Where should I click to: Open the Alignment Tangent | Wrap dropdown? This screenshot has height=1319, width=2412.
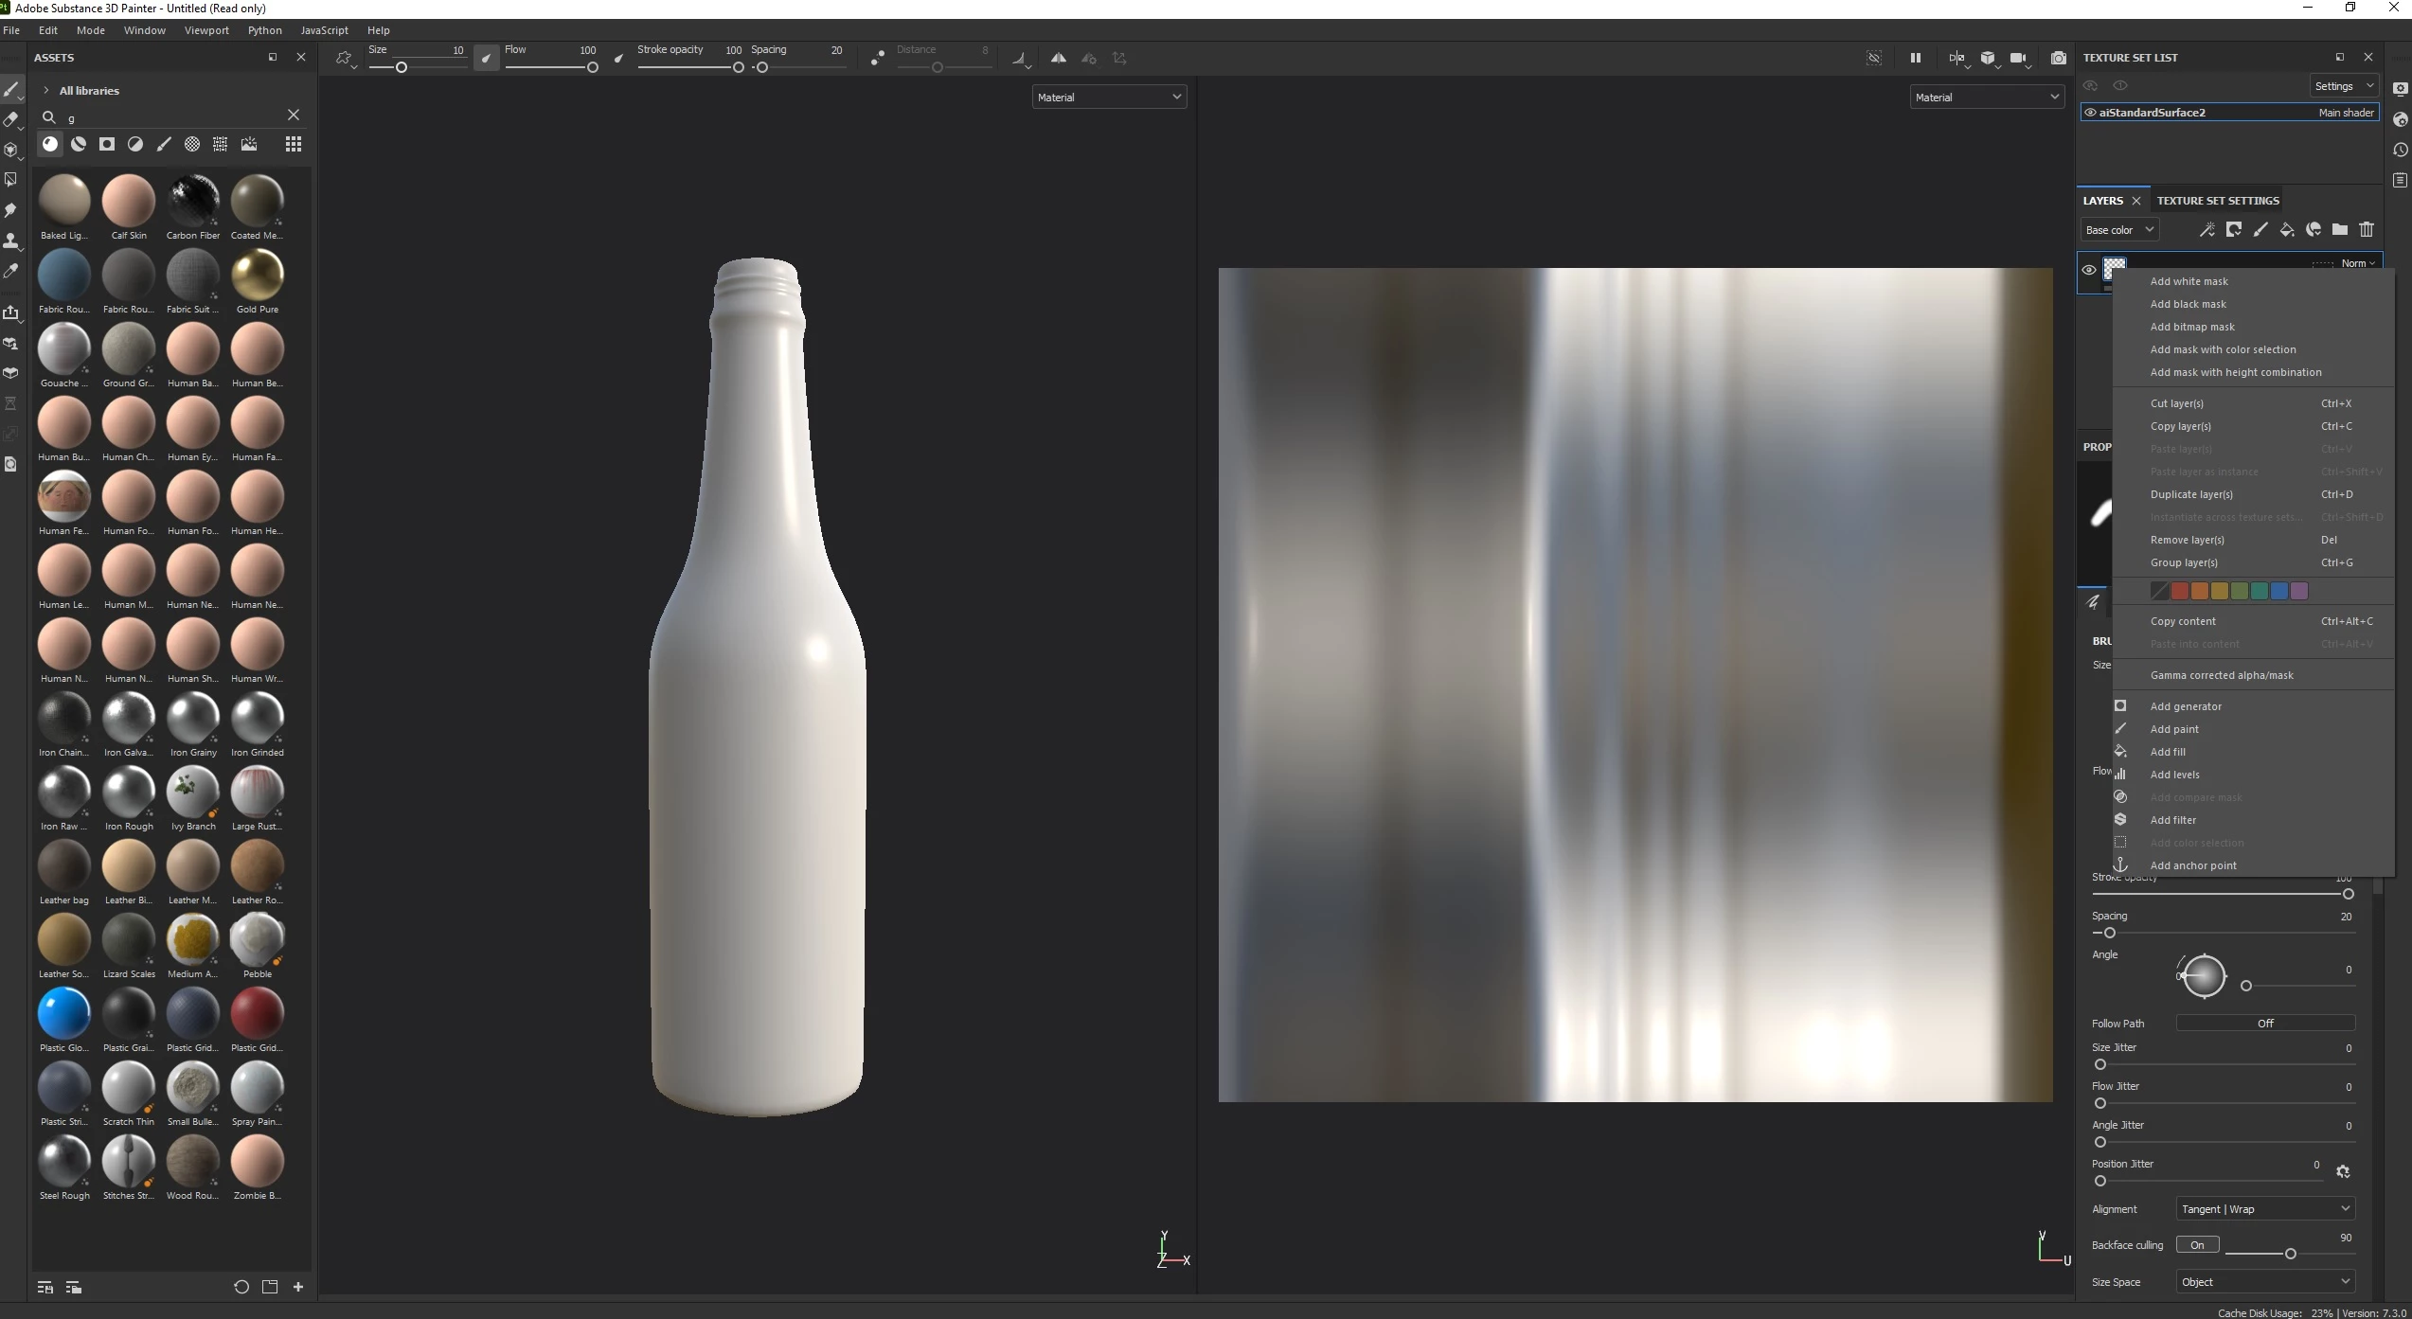[x=2264, y=1209]
